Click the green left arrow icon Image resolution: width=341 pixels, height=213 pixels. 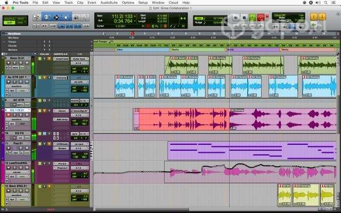tap(313, 25)
